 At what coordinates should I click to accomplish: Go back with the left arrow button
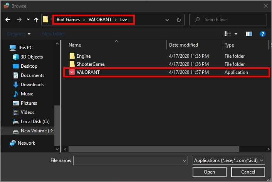[8, 20]
